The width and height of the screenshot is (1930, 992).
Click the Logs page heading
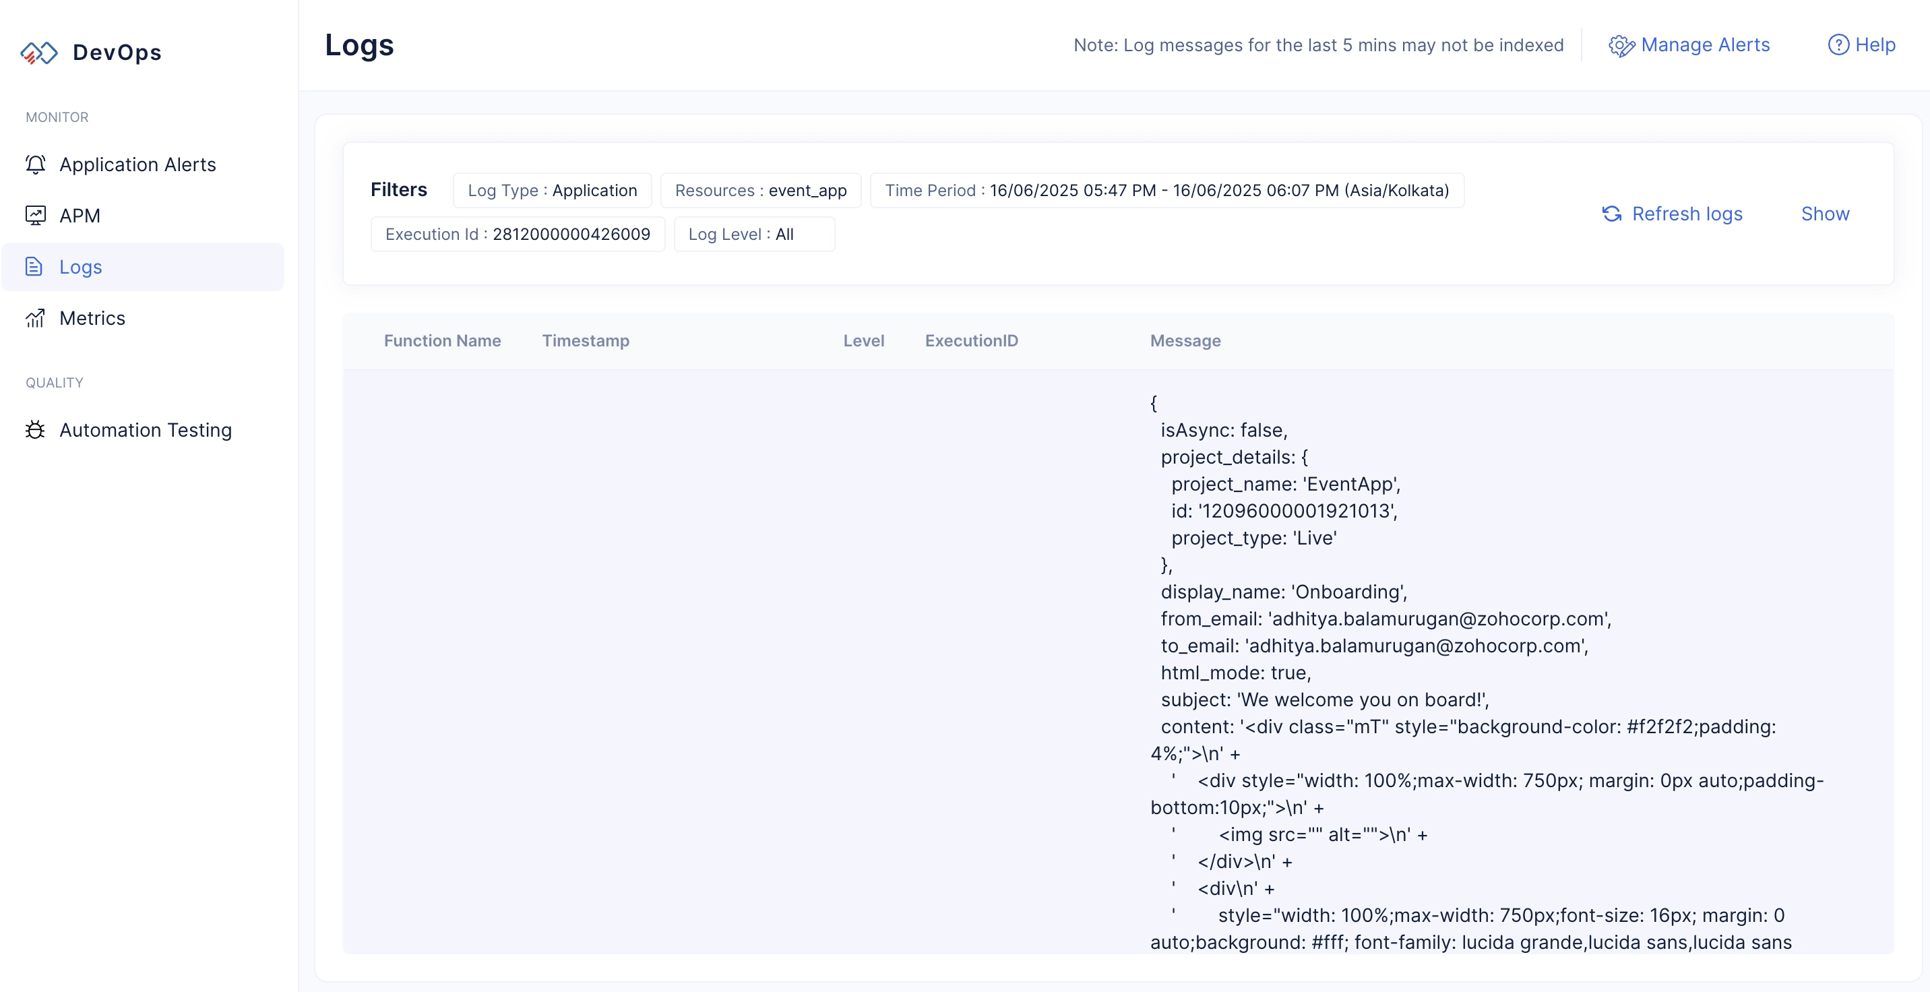click(x=359, y=45)
